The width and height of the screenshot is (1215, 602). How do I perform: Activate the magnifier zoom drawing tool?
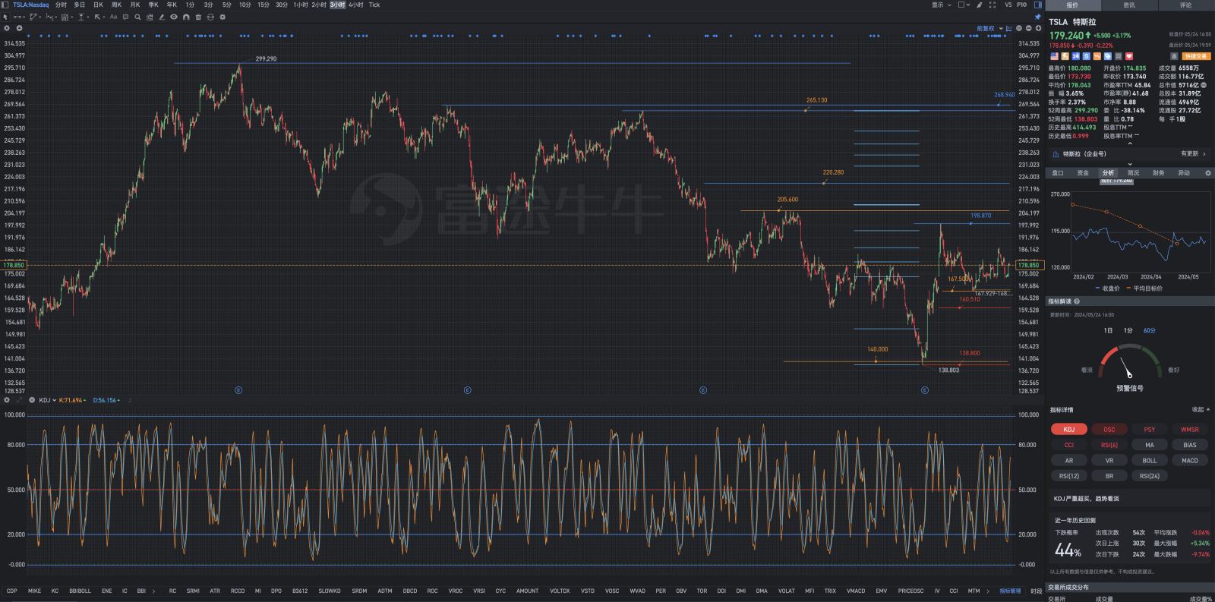coord(137,17)
